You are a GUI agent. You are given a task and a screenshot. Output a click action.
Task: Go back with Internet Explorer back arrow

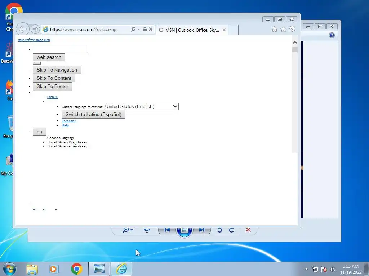coord(23,29)
